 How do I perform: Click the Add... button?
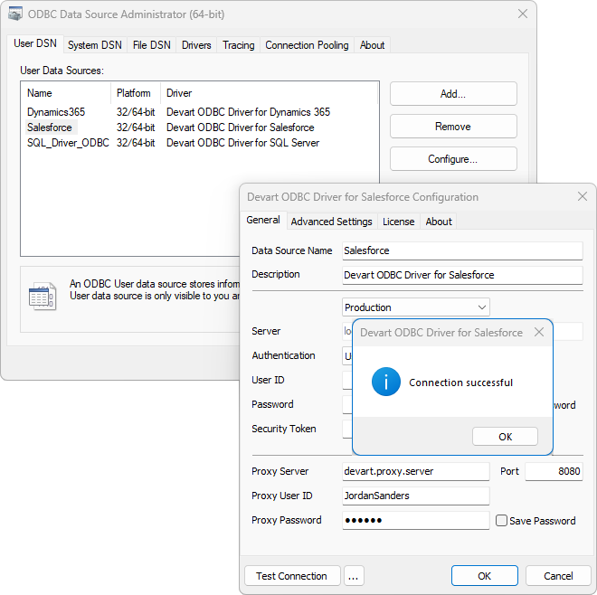point(453,94)
